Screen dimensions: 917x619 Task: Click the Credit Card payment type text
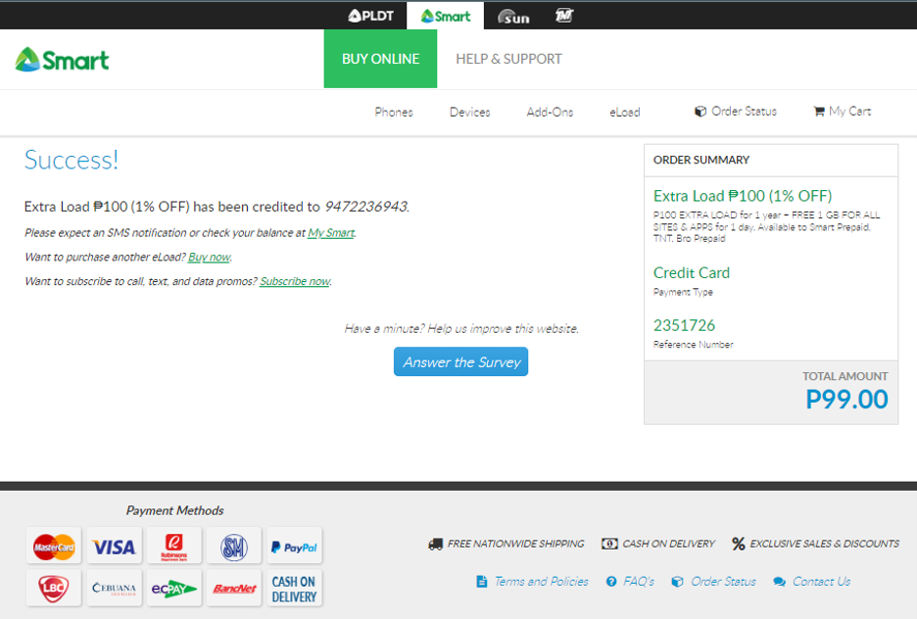tap(692, 272)
